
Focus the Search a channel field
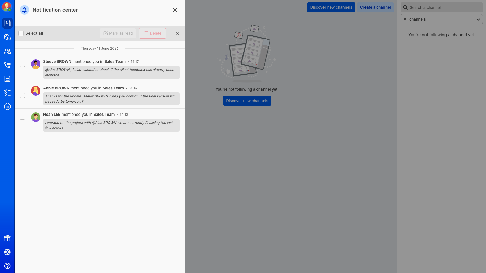[442, 8]
